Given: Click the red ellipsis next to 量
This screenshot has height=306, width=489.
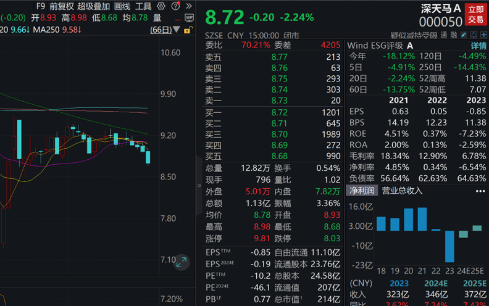Looking at the screenshot, I should pos(178,19).
